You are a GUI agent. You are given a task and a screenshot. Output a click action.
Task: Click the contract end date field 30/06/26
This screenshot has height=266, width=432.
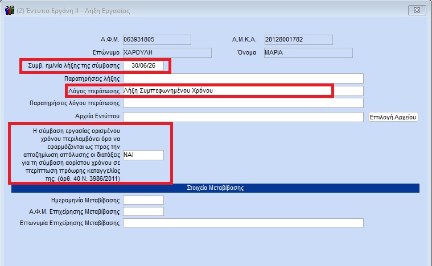click(143, 66)
